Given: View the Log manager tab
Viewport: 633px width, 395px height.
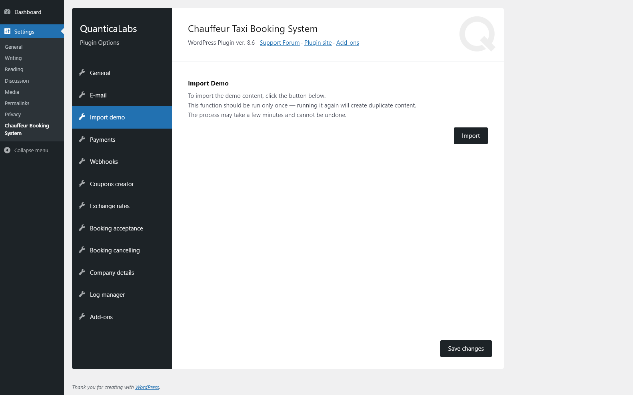Looking at the screenshot, I should click(122, 295).
